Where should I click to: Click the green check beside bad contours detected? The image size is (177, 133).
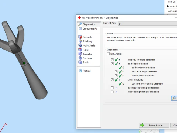pyautogui.click(x=120, y=68)
